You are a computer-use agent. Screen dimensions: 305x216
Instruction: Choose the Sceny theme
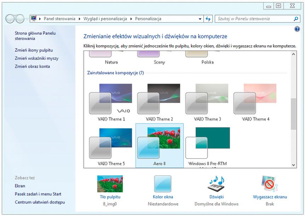pyautogui.click(x=159, y=62)
